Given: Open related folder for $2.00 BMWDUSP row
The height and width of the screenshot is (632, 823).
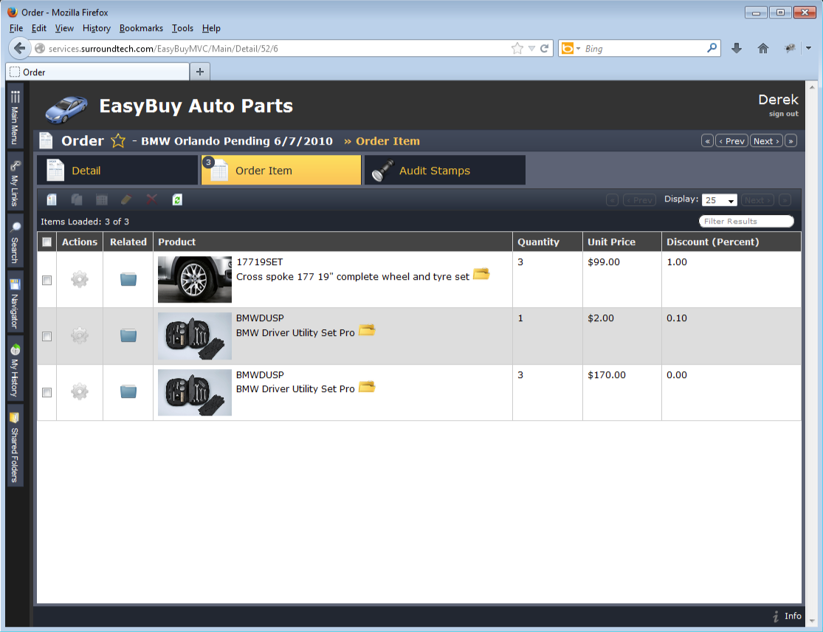Looking at the screenshot, I should [x=128, y=335].
